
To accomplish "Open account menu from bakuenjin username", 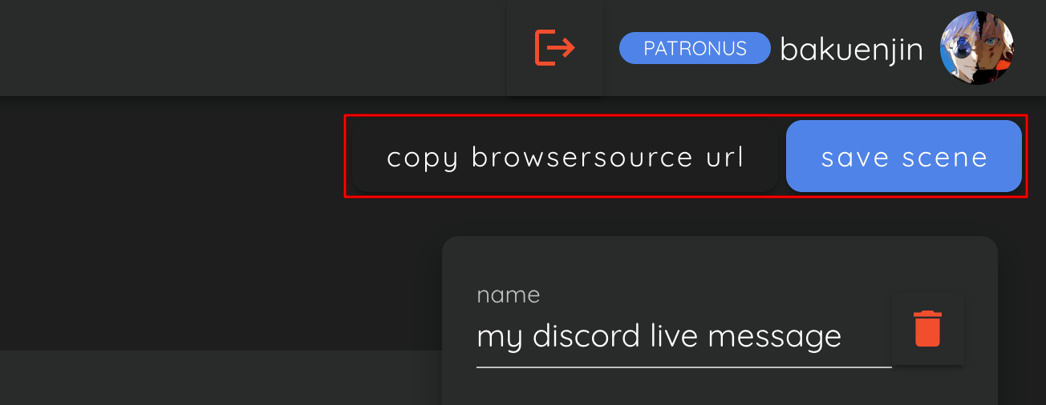I will pos(852,50).
